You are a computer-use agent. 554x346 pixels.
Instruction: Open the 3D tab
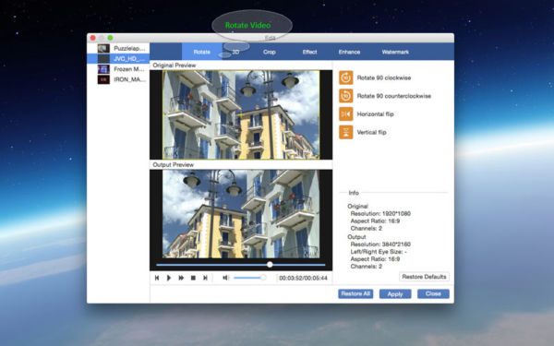236,52
